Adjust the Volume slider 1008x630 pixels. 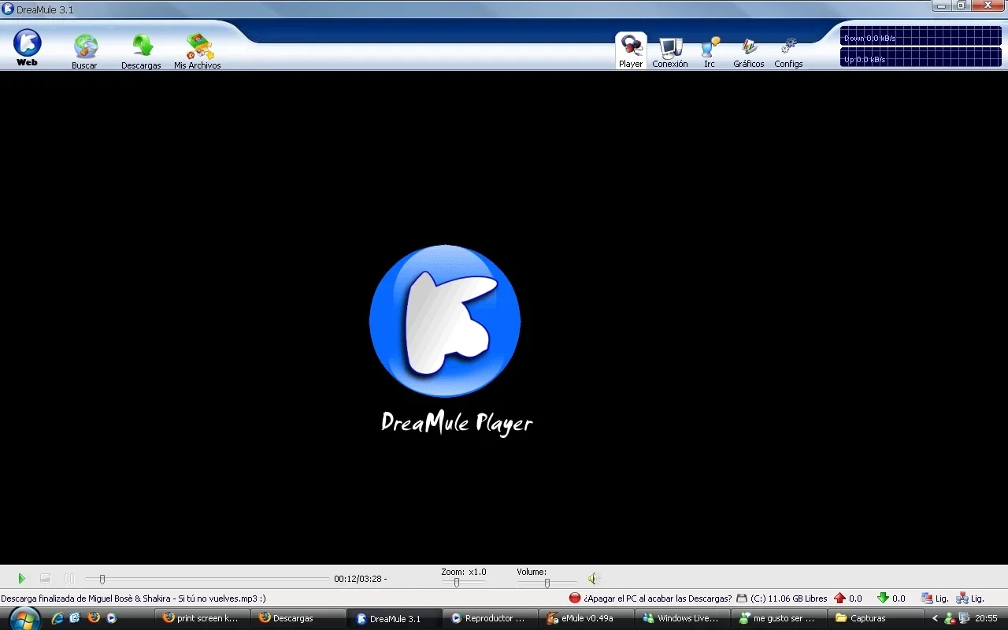pyautogui.click(x=547, y=583)
